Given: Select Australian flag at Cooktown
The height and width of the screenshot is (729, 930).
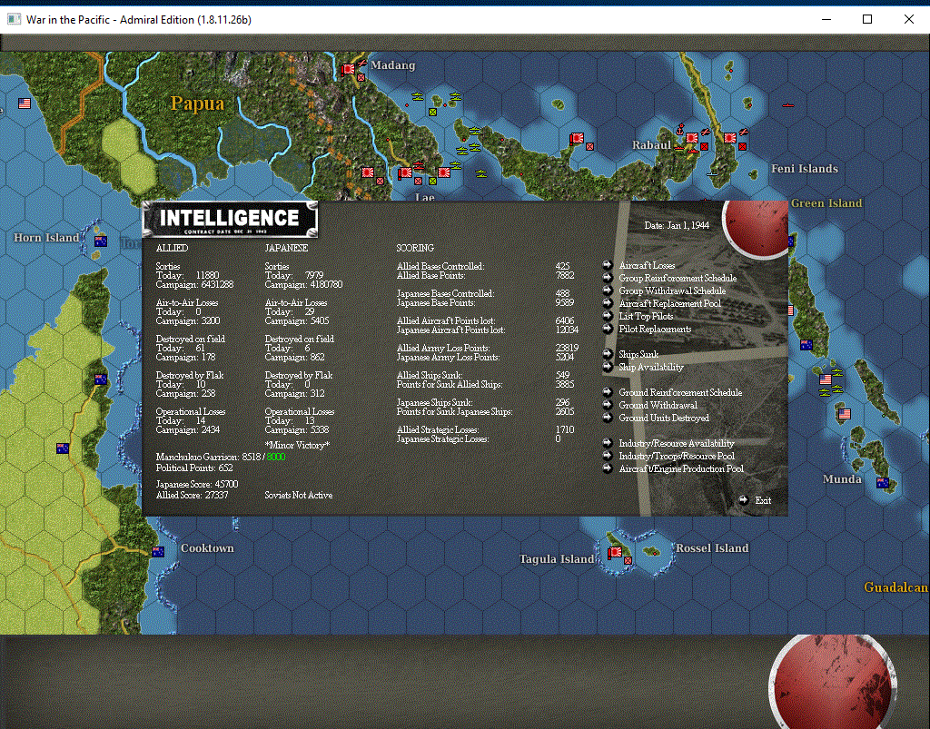Looking at the screenshot, I should [x=158, y=552].
